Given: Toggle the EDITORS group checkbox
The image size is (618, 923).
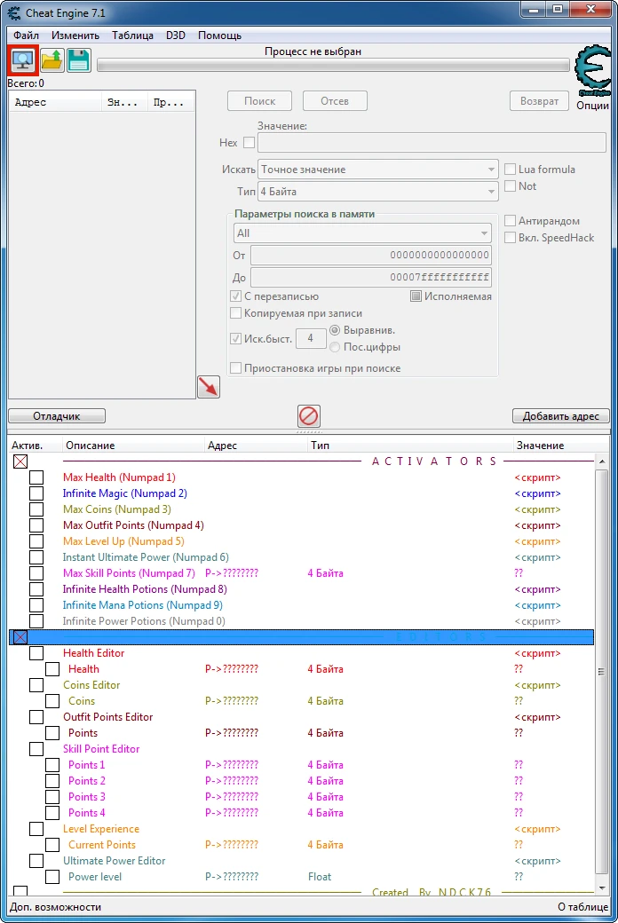Looking at the screenshot, I should point(20,637).
